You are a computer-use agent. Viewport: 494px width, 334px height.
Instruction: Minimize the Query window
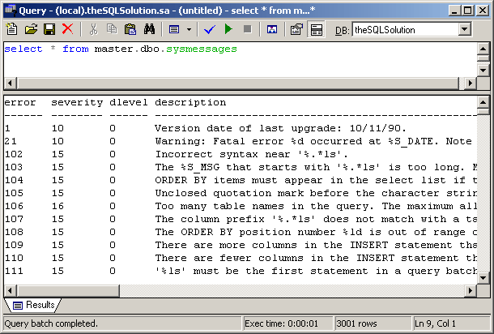click(454, 11)
